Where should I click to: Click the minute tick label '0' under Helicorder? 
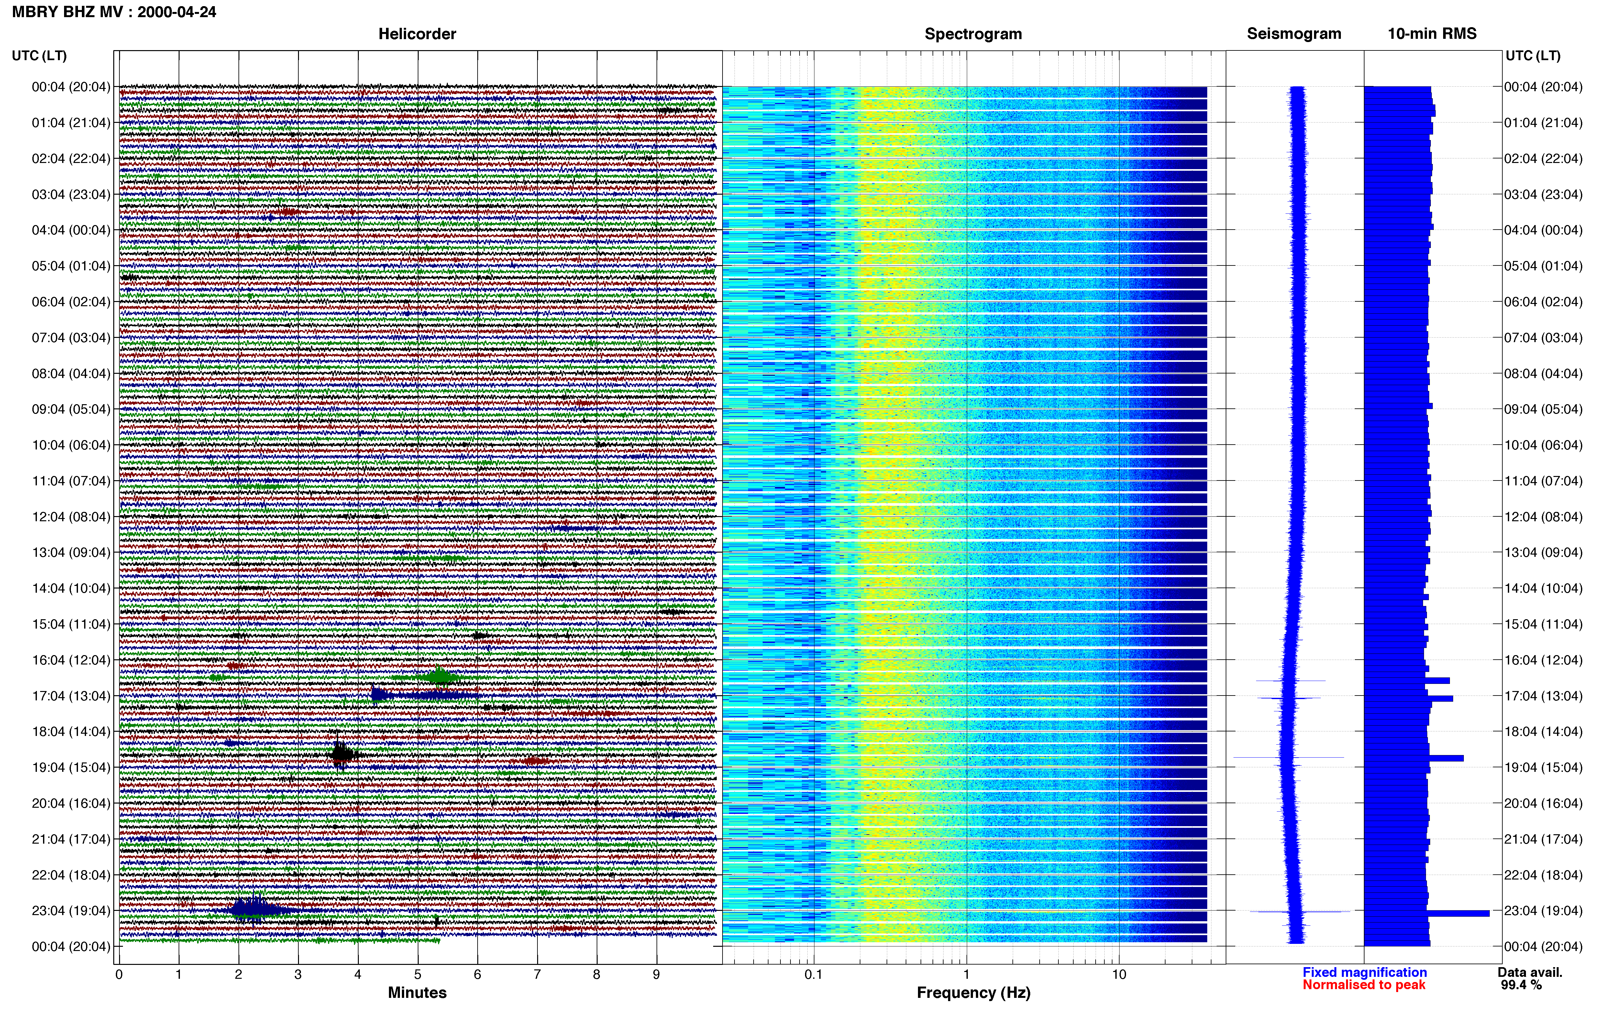[119, 974]
